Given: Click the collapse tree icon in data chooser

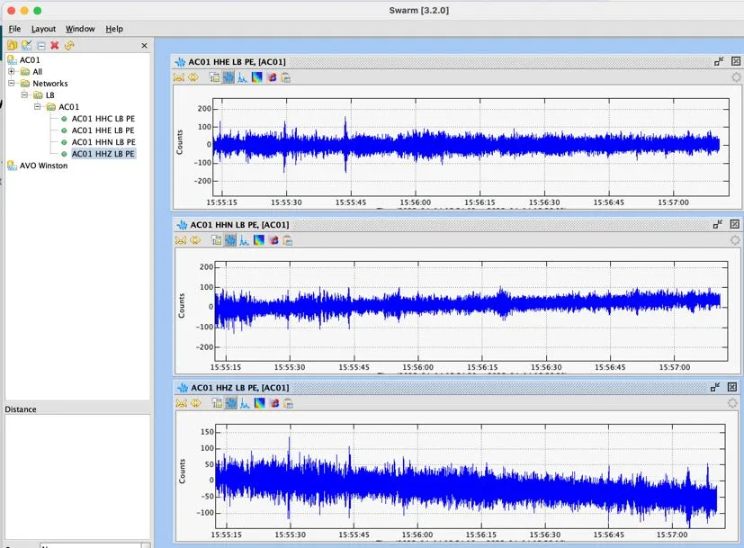Looking at the screenshot, I should [41, 46].
